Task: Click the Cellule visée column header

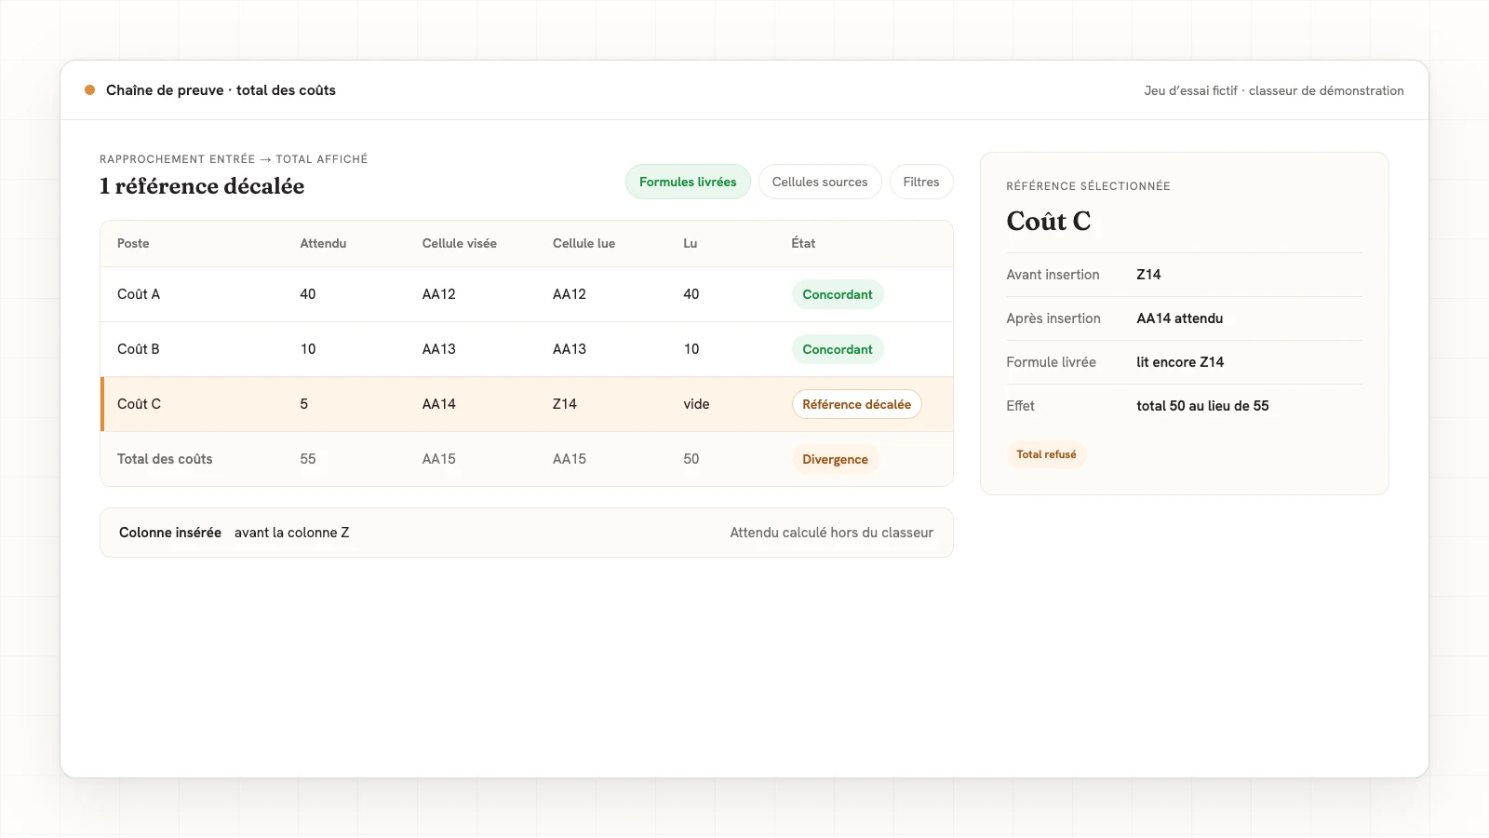Action: [x=460, y=243]
